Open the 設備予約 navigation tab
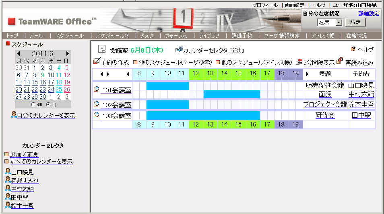Screen dimensions: 384x214 pyautogui.click(x=242, y=36)
